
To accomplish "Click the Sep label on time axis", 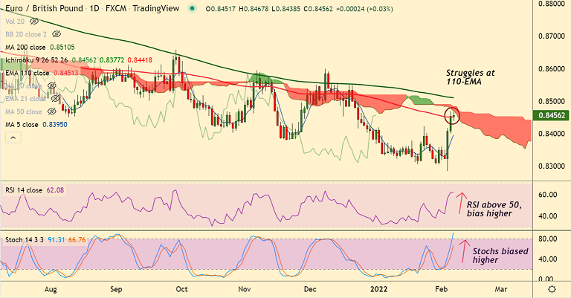I will [x=116, y=289].
